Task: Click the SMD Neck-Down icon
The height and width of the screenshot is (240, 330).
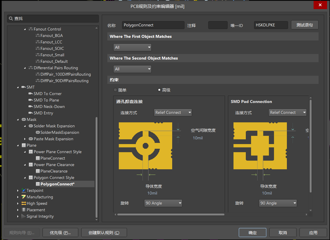Action: [x=31, y=107]
